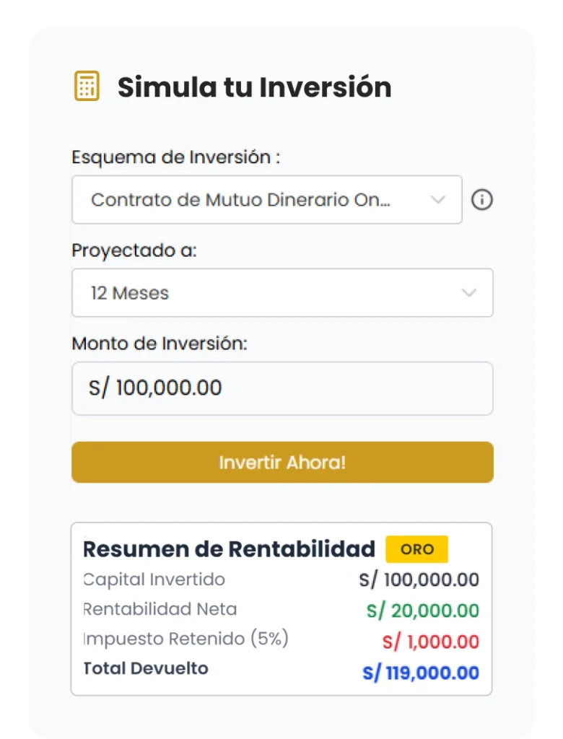Click the green S/ 20,000.00 amount
Image resolution: width=563 pixels, height=739 pixels.
click(x=422, y=611)
